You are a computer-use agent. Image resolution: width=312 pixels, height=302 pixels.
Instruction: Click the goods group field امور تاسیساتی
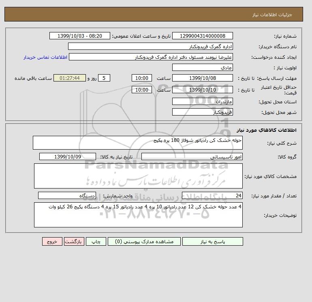tap(192, 156)
